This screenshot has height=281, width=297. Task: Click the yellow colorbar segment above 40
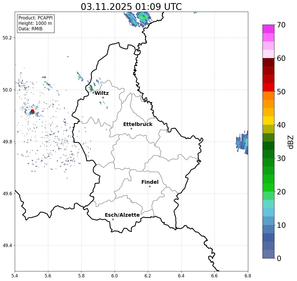(268, 121)
